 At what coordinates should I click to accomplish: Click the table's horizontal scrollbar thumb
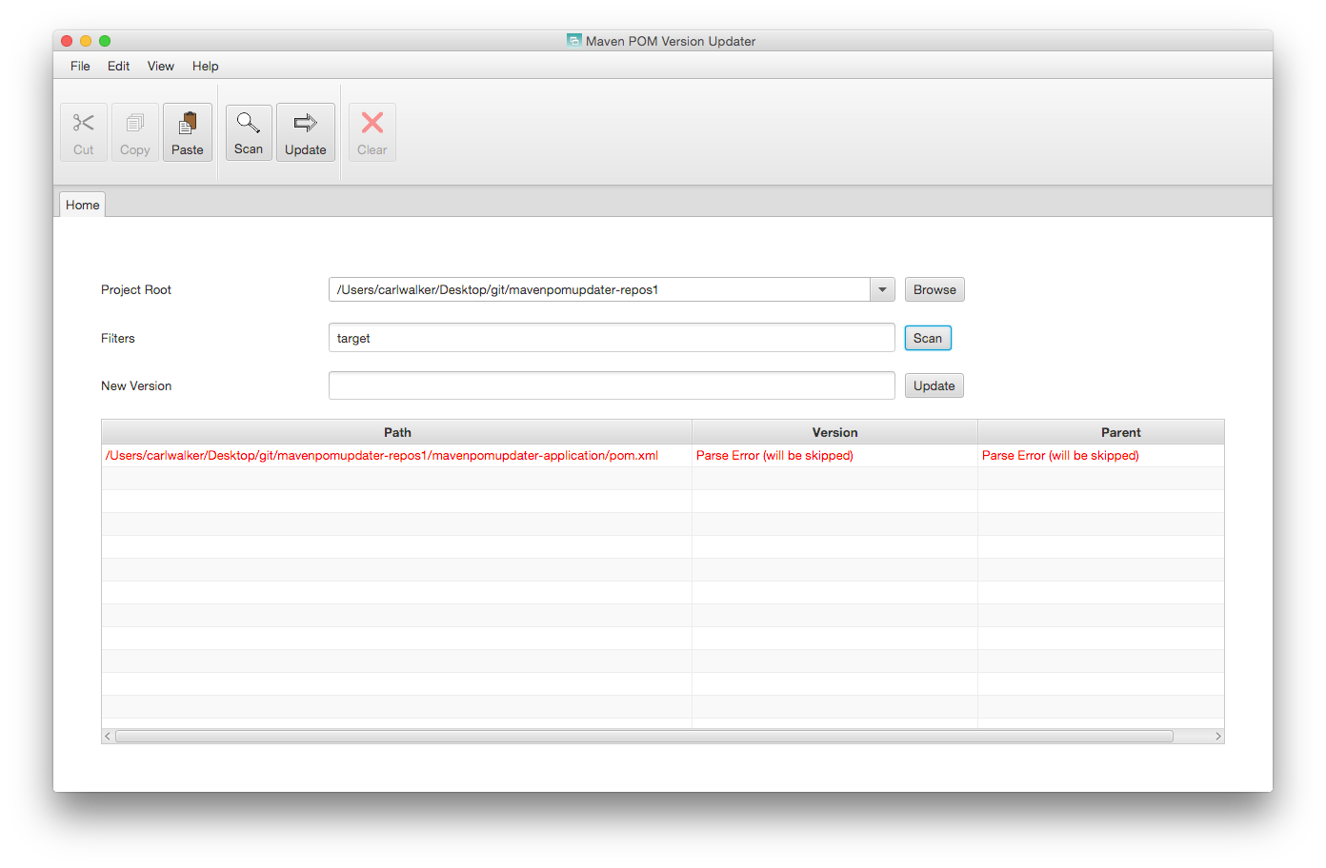[645, 737]
